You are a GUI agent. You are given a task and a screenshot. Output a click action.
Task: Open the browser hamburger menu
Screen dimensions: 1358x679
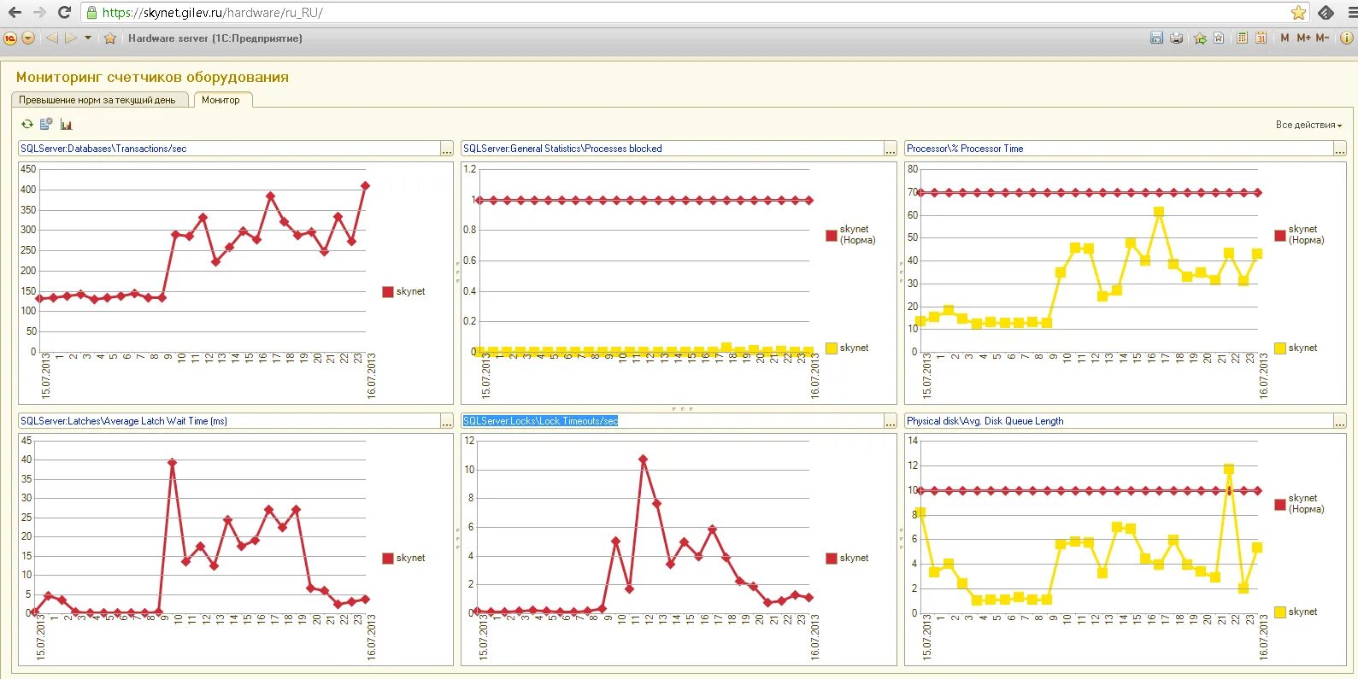pyautogui.click(x=1351, y=13)
